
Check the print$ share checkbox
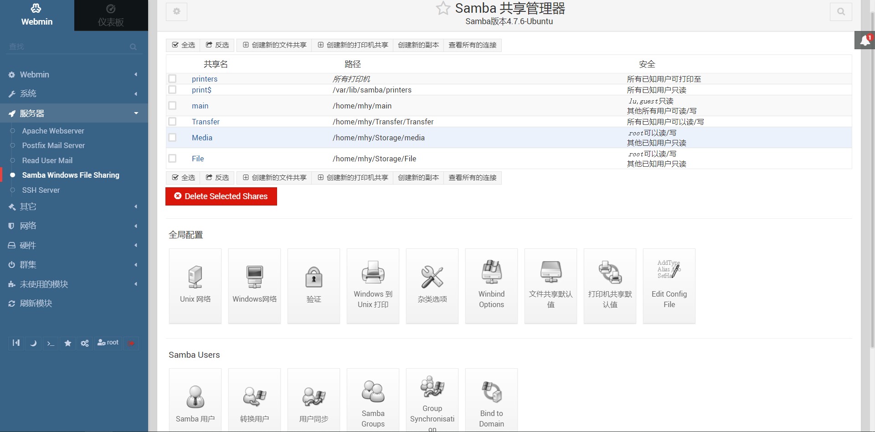[x=172, y=89]
